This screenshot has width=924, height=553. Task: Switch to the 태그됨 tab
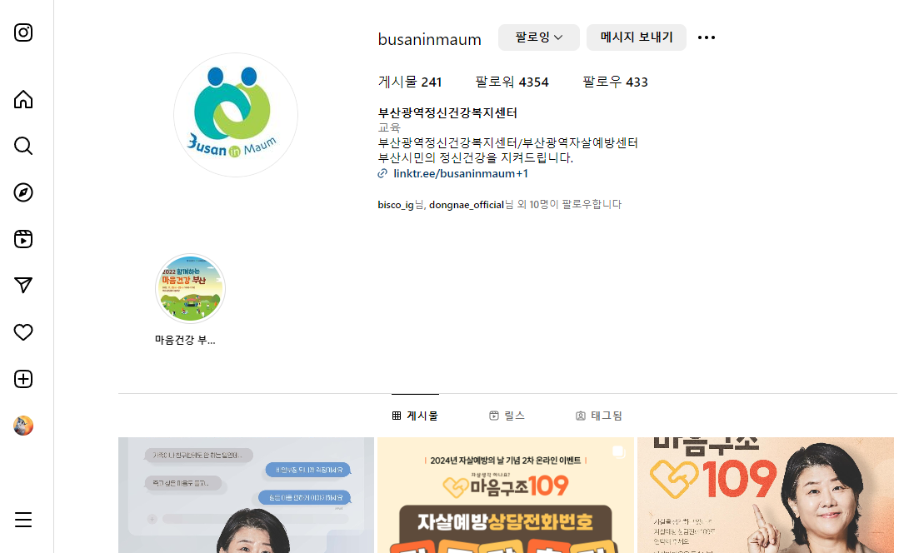click(x=599, y=416)
